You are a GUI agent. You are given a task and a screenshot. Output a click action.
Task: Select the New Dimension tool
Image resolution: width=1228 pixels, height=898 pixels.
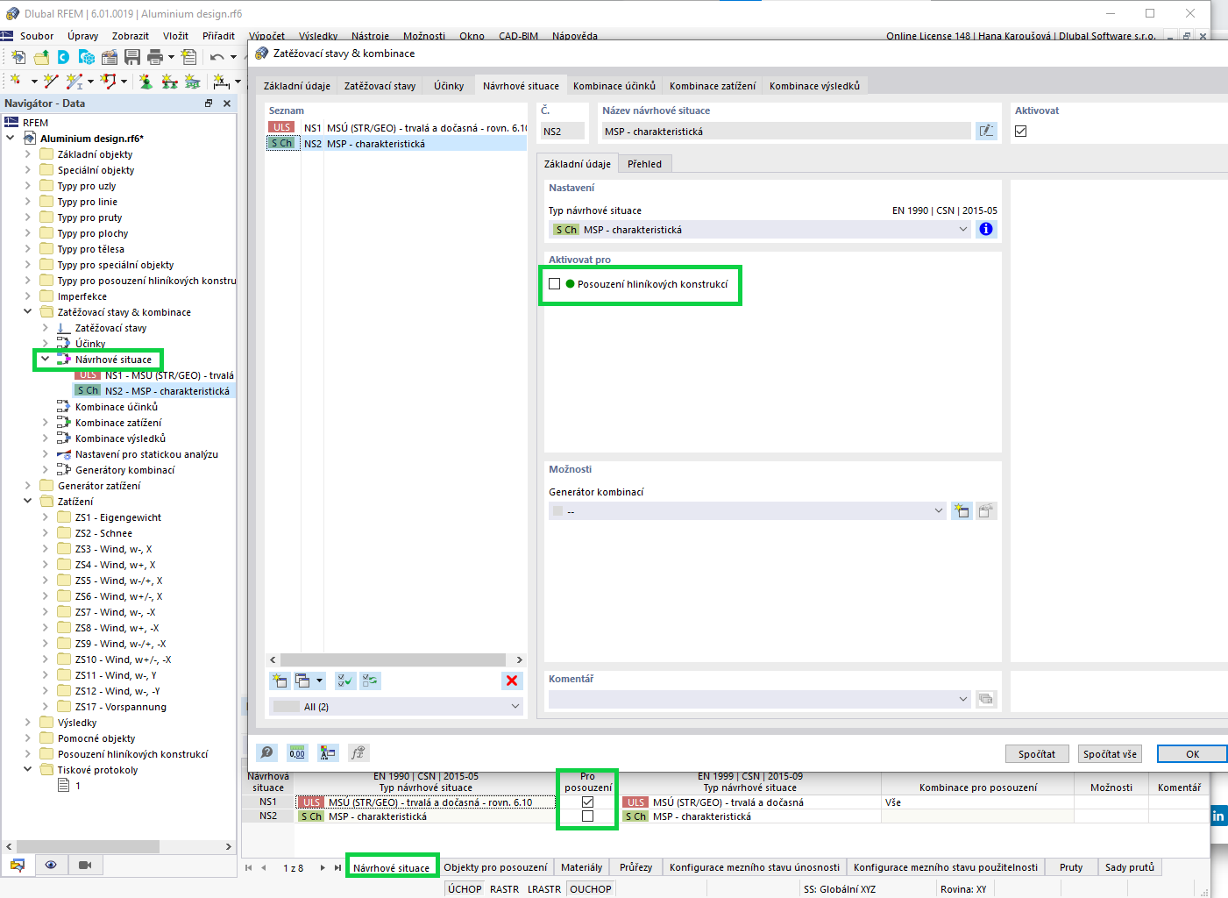[221, 81]
